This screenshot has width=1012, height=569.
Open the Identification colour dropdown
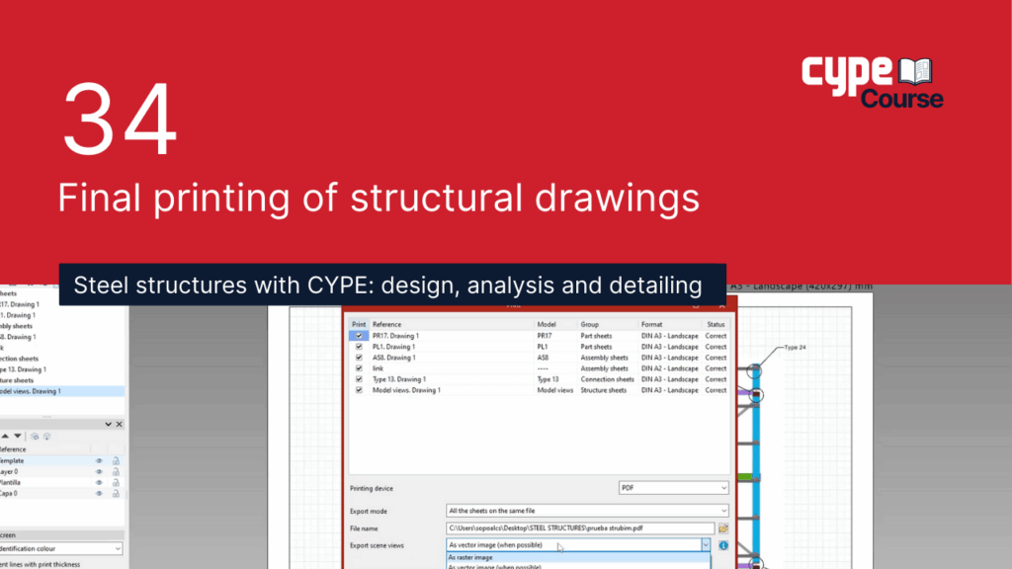coord(61,548)
